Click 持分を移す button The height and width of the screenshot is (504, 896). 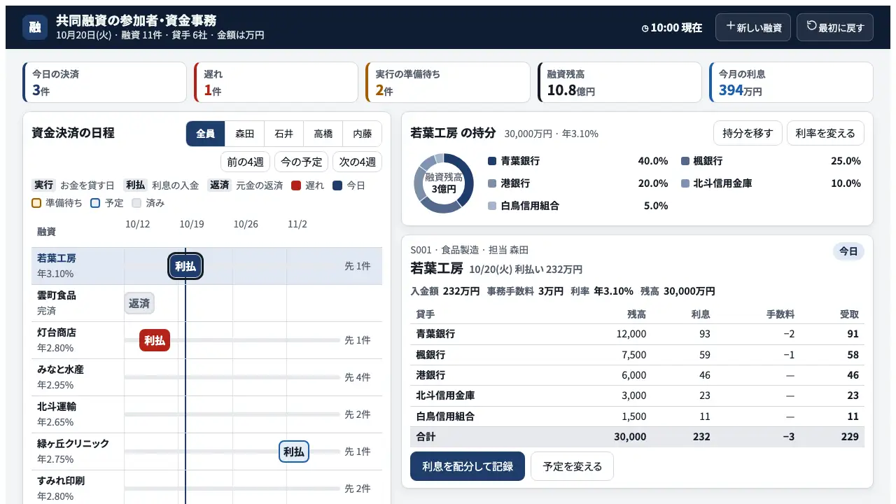tap(748, 133)
